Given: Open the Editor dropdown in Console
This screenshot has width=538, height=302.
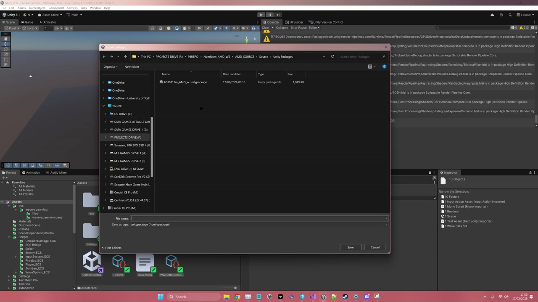Looking at the screenshot, I should tap(314, 28).
